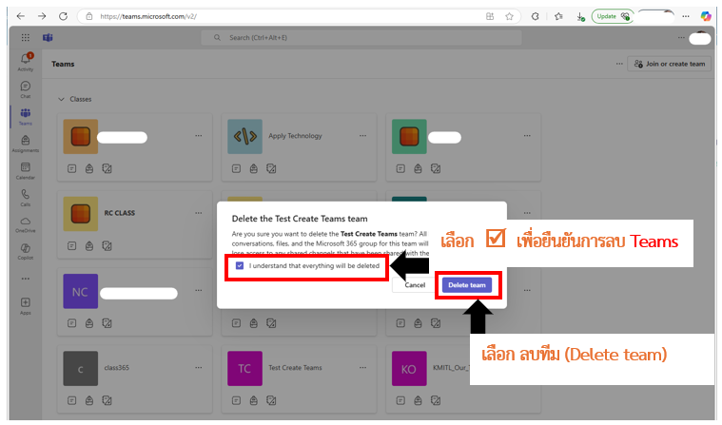Image resolution: width=722 pixels, height=425 pixels.
Task: Open the Microsoft 365 app launcher grid
Action: tap(25, 37)
